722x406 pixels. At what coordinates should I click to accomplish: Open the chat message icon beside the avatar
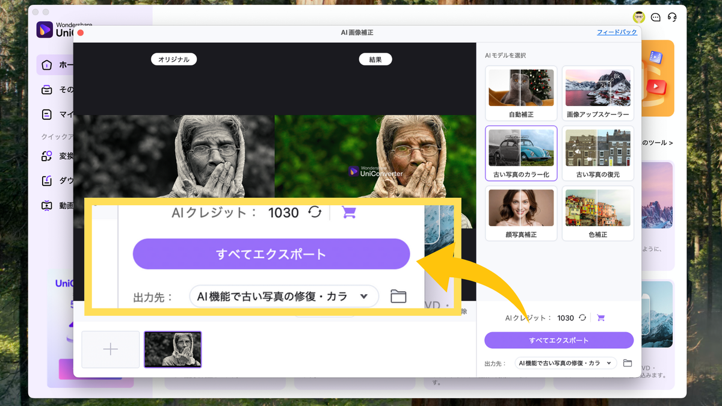pyautogui.click(x=656, y=17)
